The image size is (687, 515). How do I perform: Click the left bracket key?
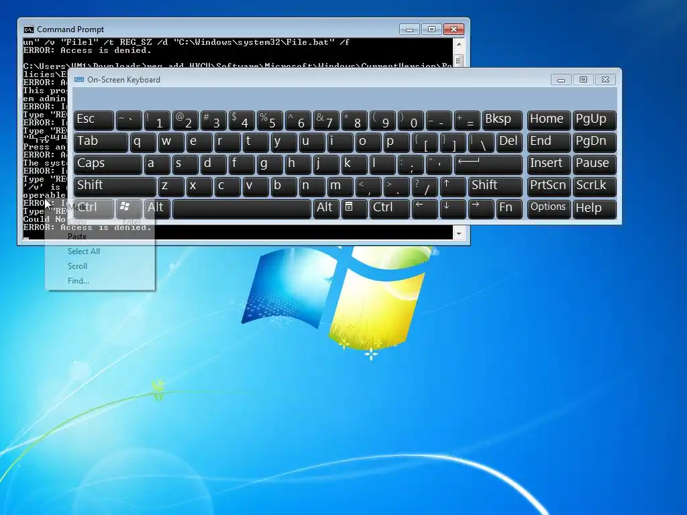pyautogui.click(x=425, y=143)
